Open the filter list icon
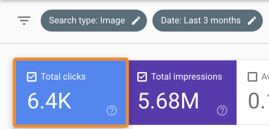The height and width of the screenshot is (129, 269). click(x=24, y=21)
